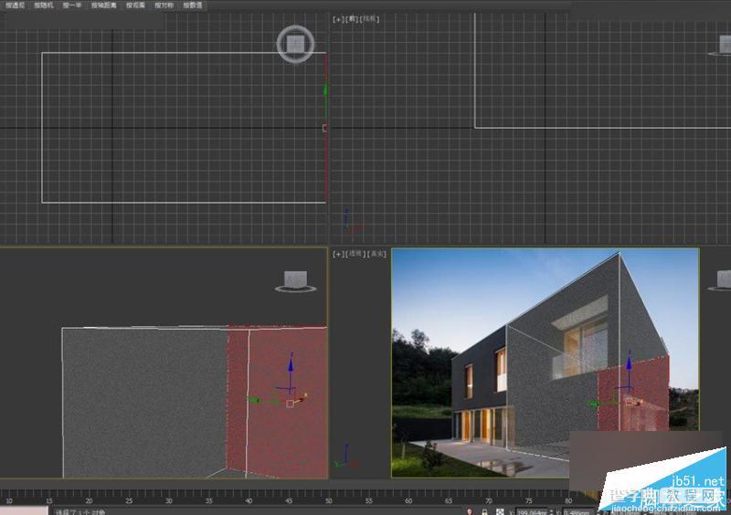This screenshot has width=731, height=515.
Task: Open the [真实] shading label menu
Action: 376,254
